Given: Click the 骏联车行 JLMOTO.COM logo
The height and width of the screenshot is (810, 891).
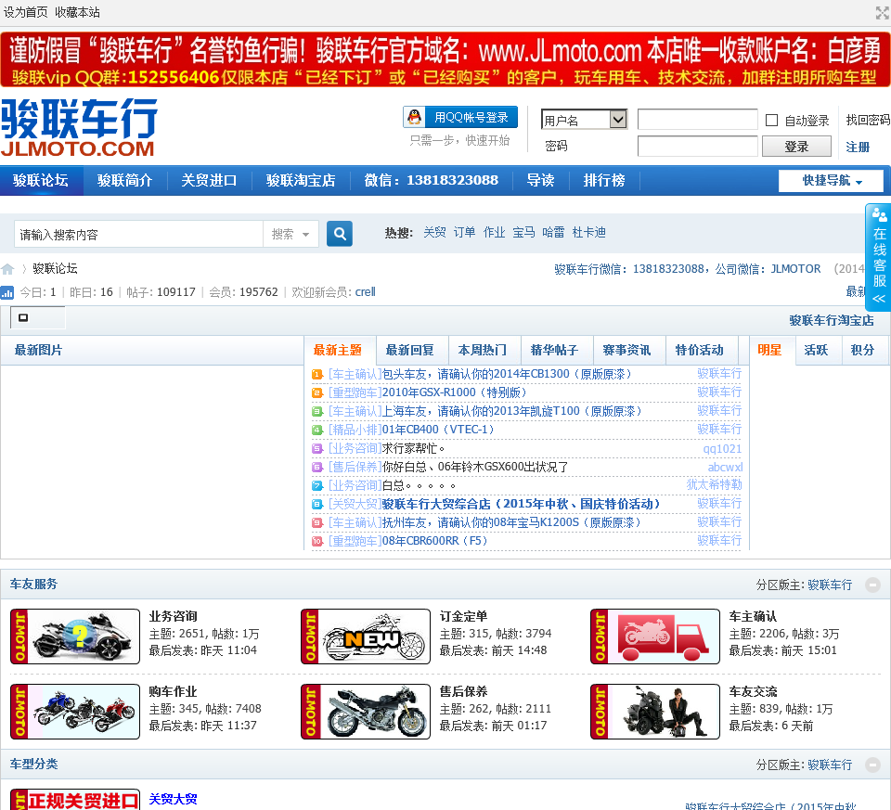Looking at the screenshot, I should pyautogui.click(x=80, y=128).
